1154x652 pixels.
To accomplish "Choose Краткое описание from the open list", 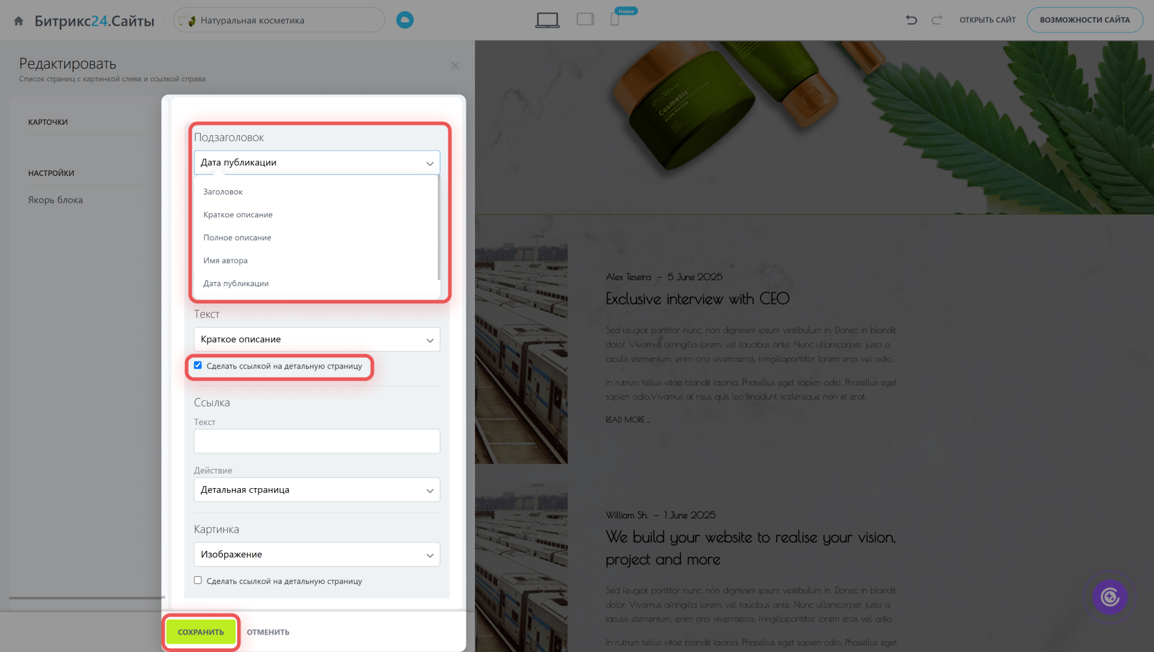I will (x=316, y=214).
